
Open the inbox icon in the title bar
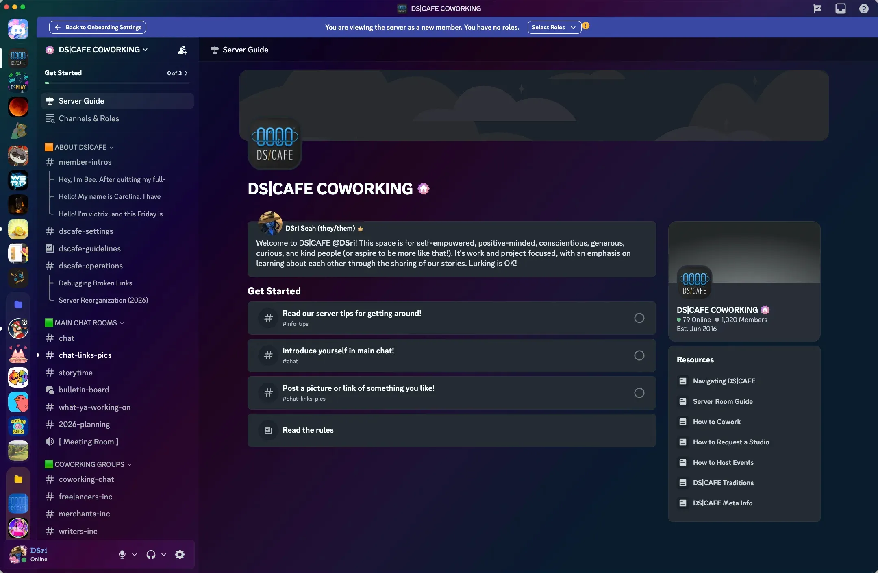[x=841, y=9]
